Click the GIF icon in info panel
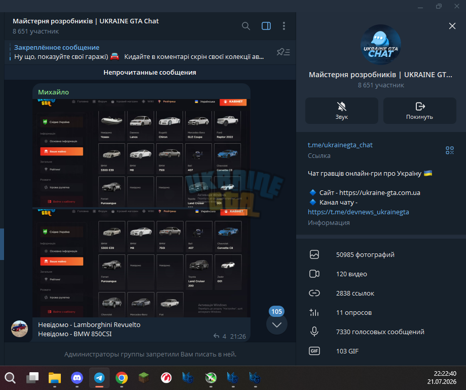 tap(314, 351)
